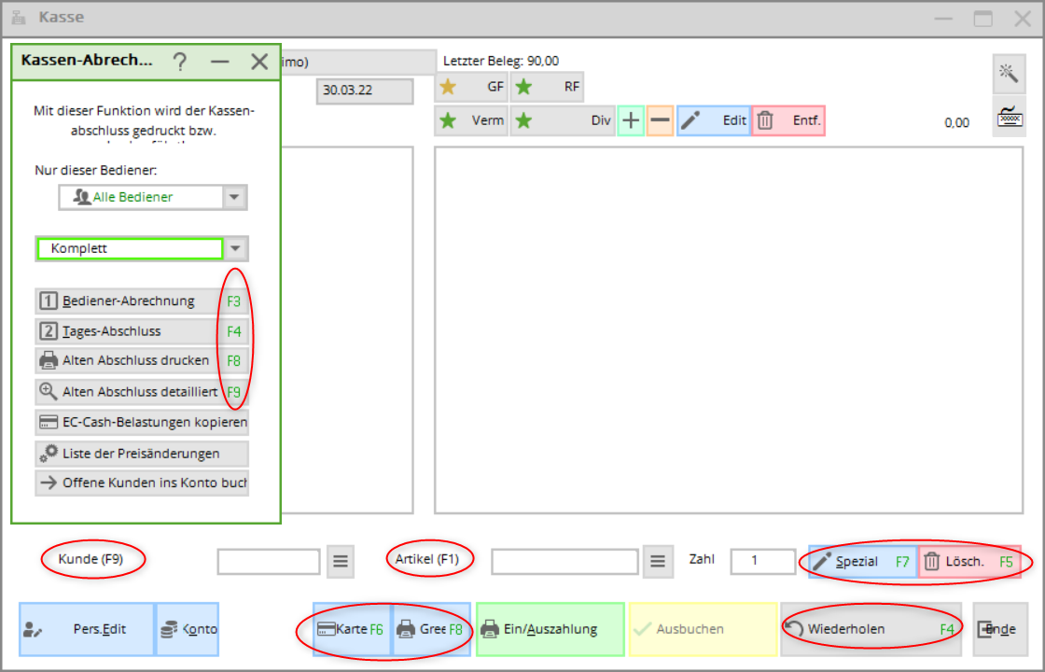Select the RF green star favorite
Image resolution: width=1045 pixels, height=672 pixels.
coord(547,87)
